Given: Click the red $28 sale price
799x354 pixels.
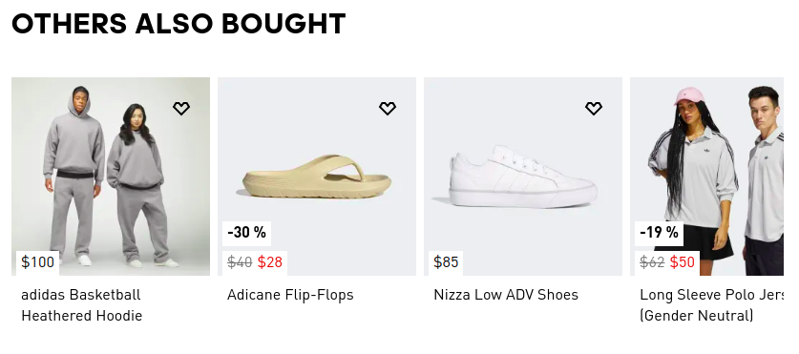Looking at the screenshot, I should pos(269,262).
